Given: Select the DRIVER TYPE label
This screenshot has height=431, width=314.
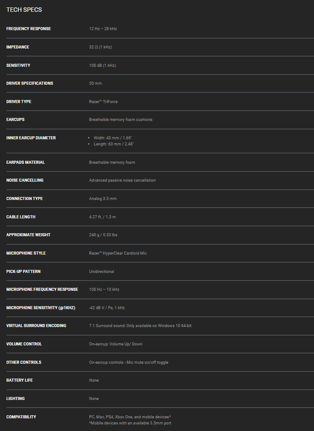Looking at the screenshot, I should [19, 102].
